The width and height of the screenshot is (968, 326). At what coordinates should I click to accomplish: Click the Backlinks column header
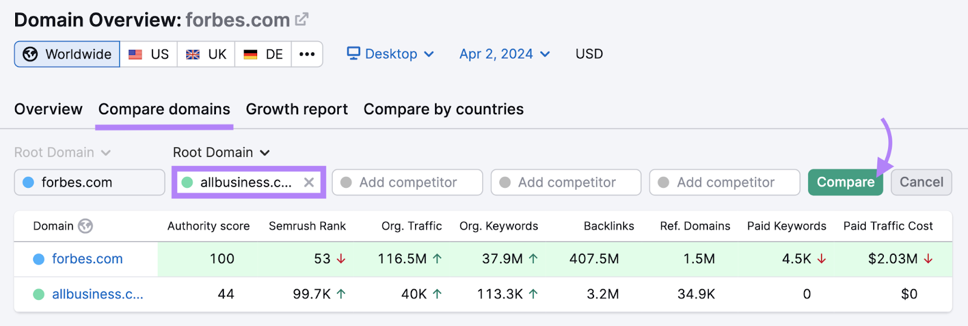click(x=609, y=226)
